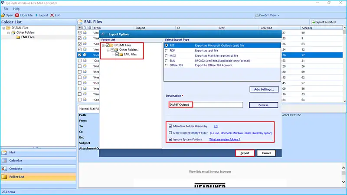Collapse D:\EML Files node in Export dialog tree

click(x=103, y=45)
